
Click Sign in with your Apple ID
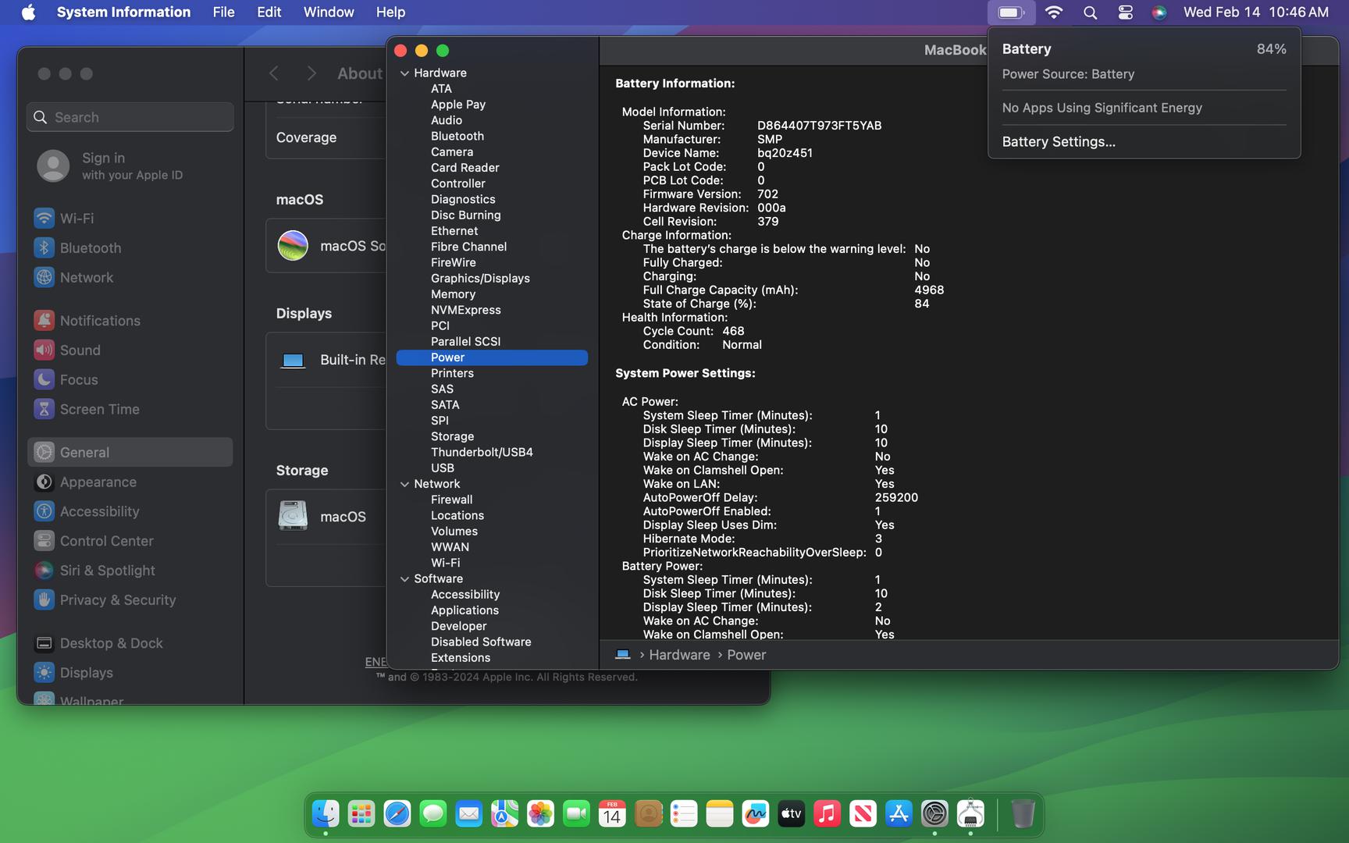[132, 165]
